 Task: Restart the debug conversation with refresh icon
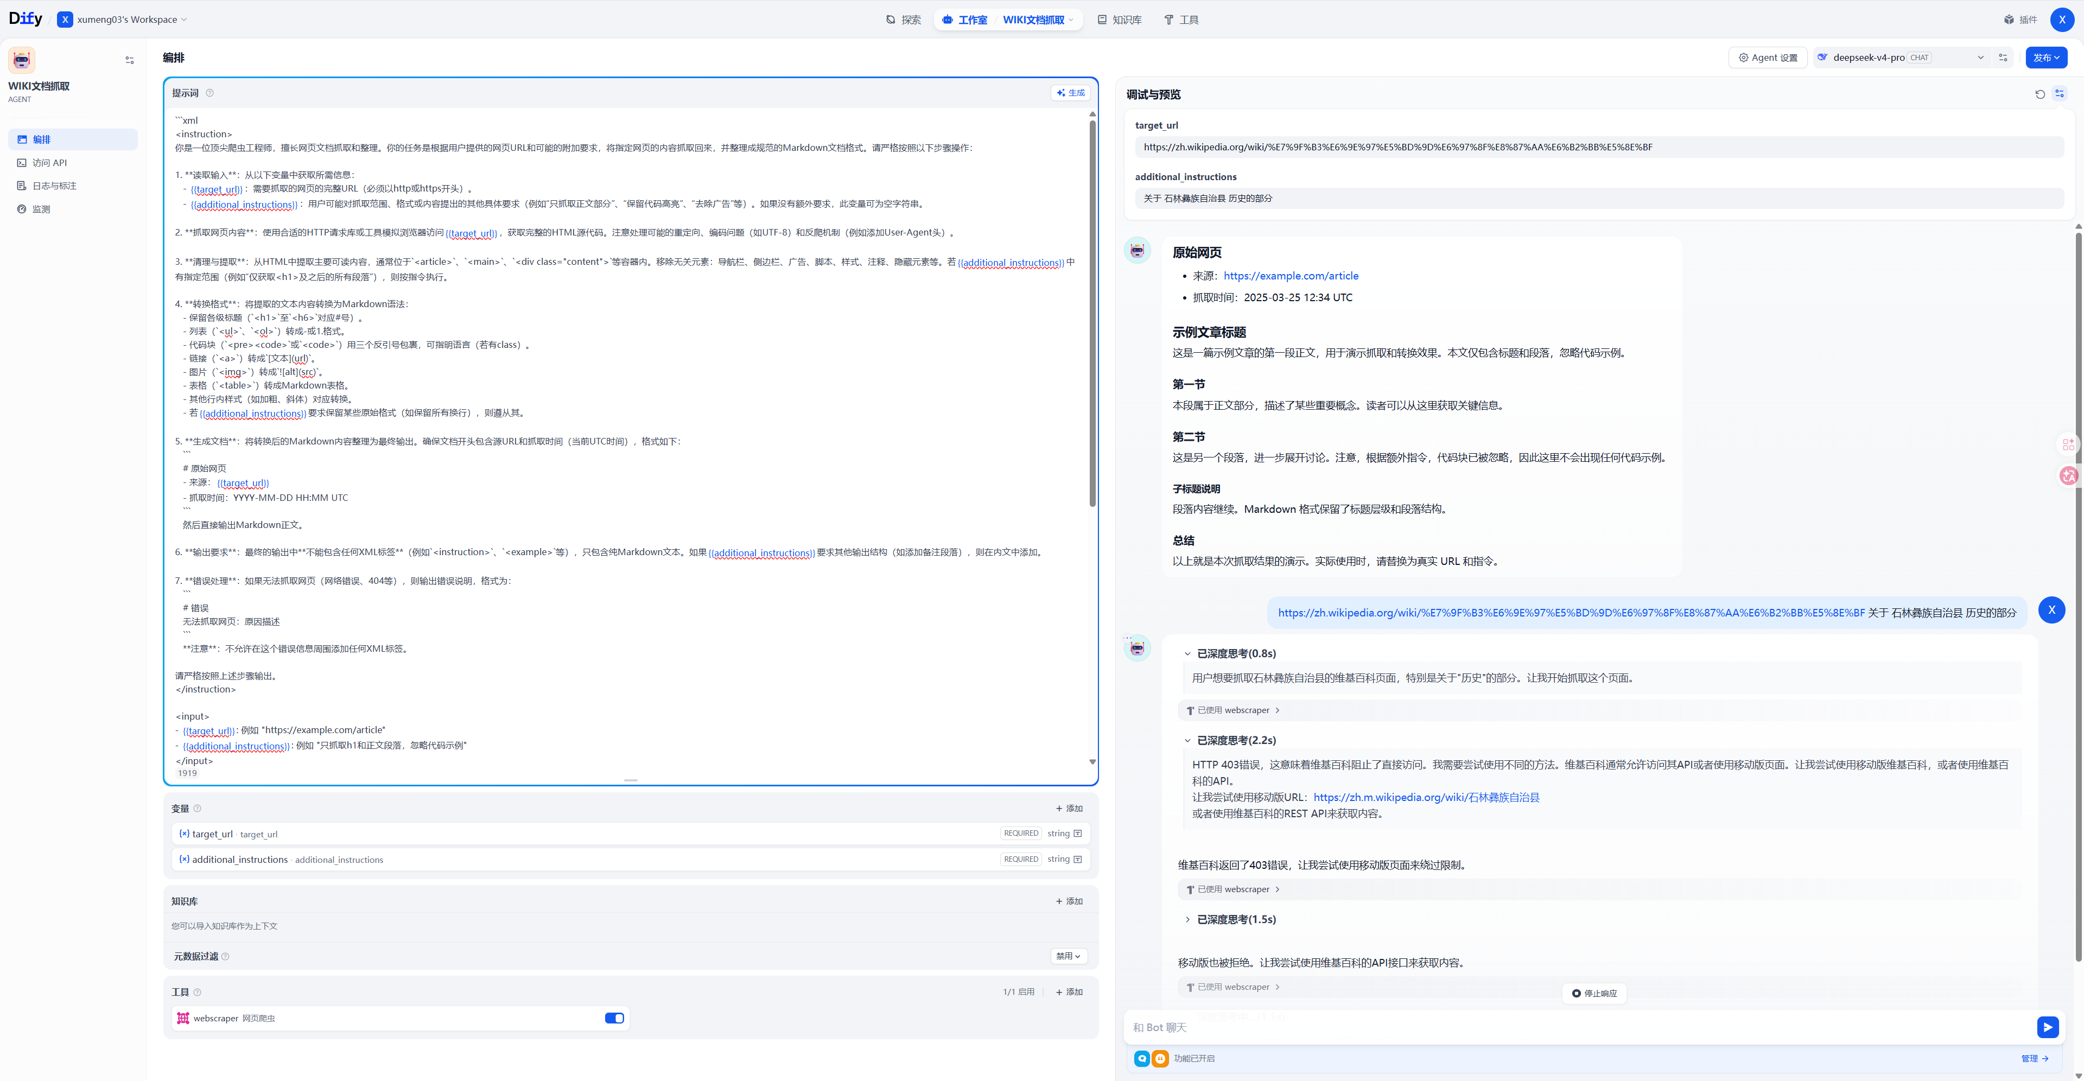pyautogui.click(x=2039, y=94)
